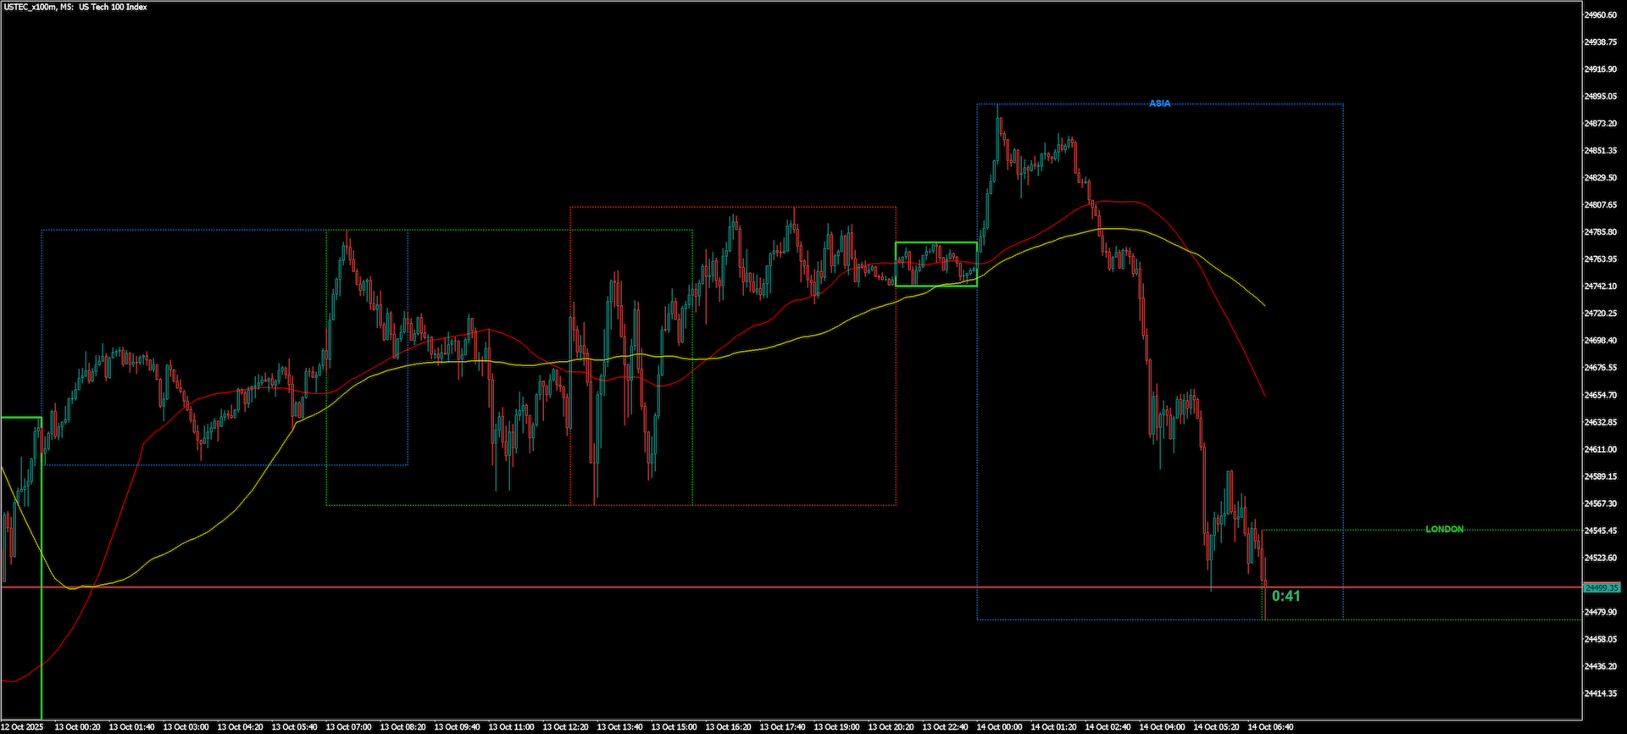The height and width of the screenshot is (734, 1627).
Task: Click the USTEC_x100m M5 chart title
Action: 75,7
